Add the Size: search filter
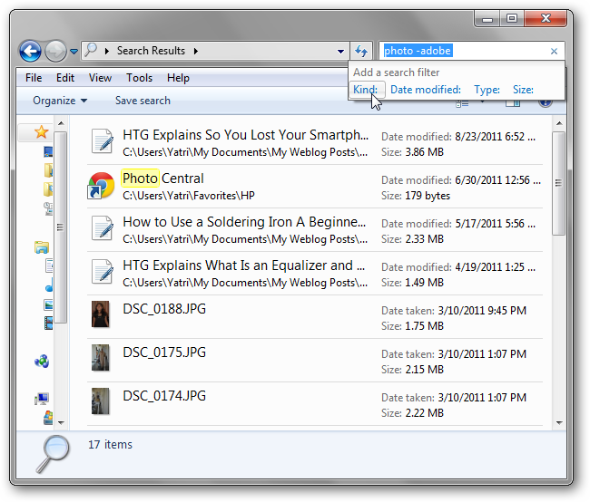The height and width of the screenshot is (502, 590). click(523, 90)
